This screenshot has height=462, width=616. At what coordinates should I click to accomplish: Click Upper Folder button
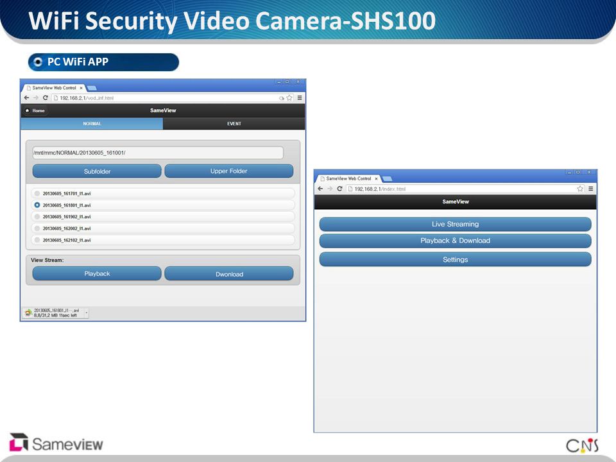[228, 171]
